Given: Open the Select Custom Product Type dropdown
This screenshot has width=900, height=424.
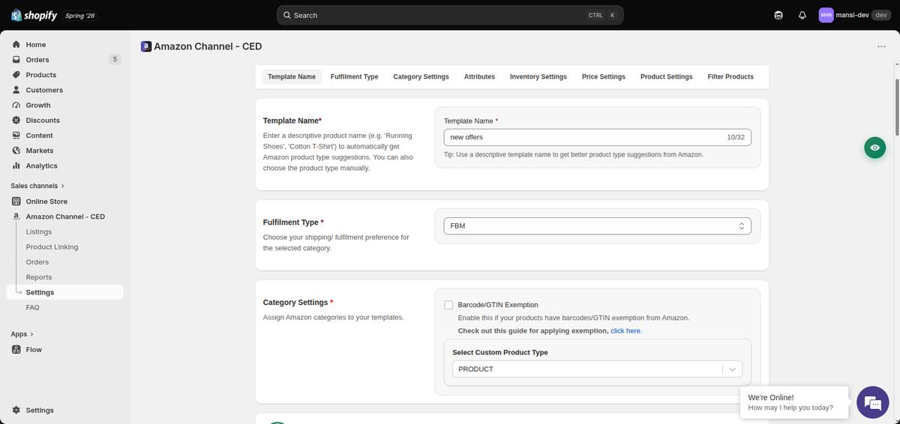Looking at the screenshot, I should [598, 369].
